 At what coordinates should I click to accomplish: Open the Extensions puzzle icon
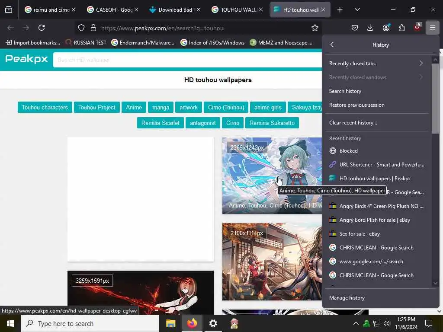[x=401, y=28]
